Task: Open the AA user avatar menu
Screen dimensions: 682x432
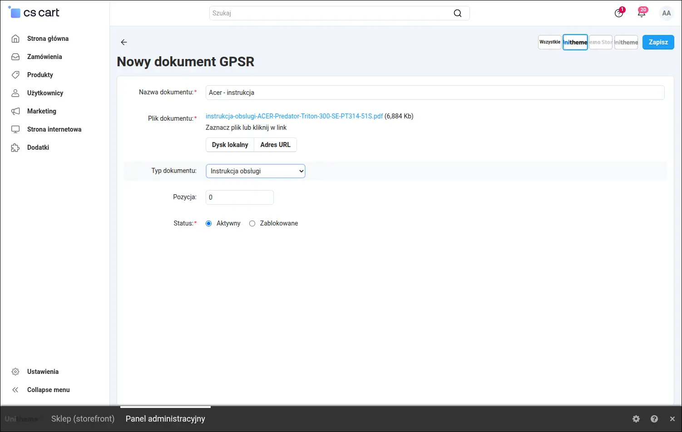Action: [x=667, y=13]
